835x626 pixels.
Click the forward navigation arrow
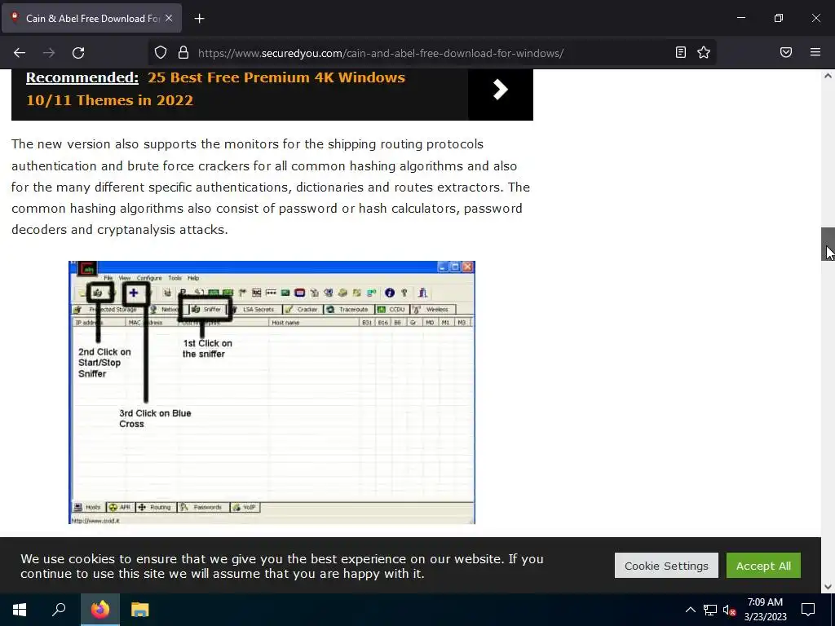pyautogui.click(x=49, y=53)
